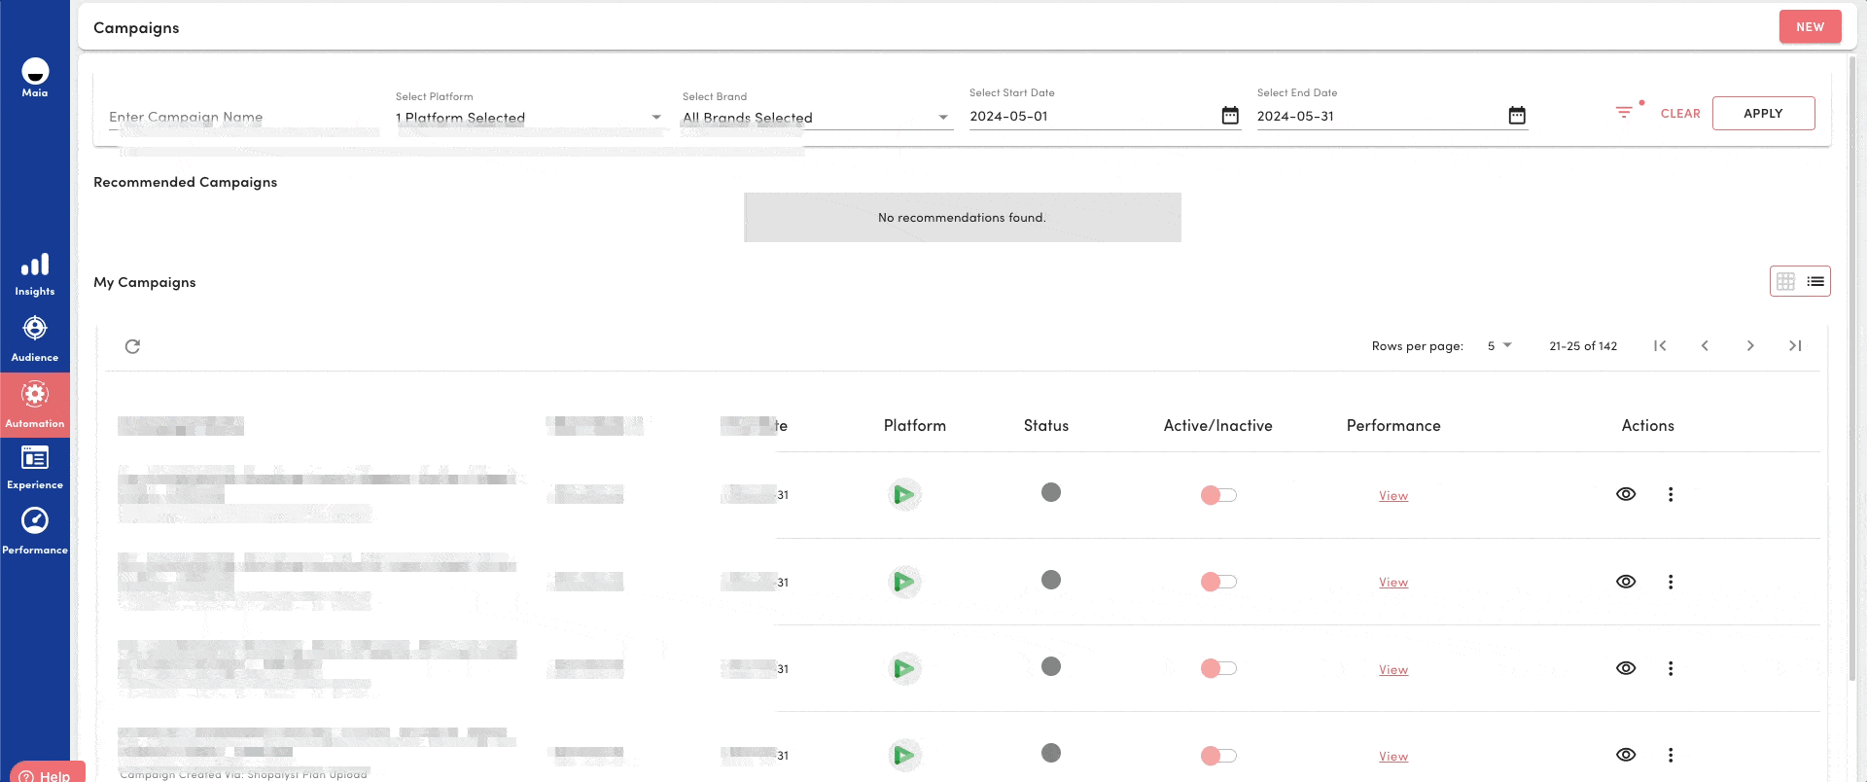The image size is (1867, 782).
Task: View performance of third campaign
Action: pyautogui.click(x=1393, y=670)
